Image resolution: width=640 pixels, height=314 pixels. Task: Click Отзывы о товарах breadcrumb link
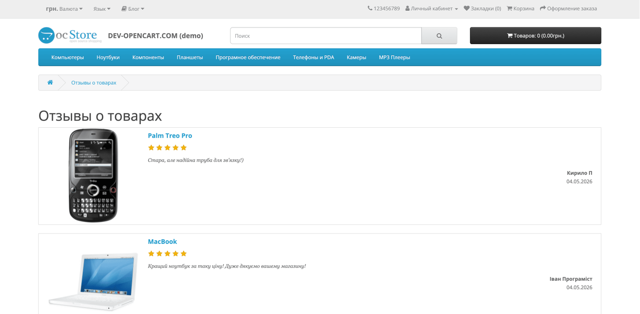pos(94,83)
